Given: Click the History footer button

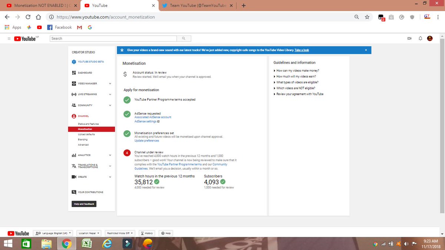Looking at the screenshot, I should click(146, 233).
